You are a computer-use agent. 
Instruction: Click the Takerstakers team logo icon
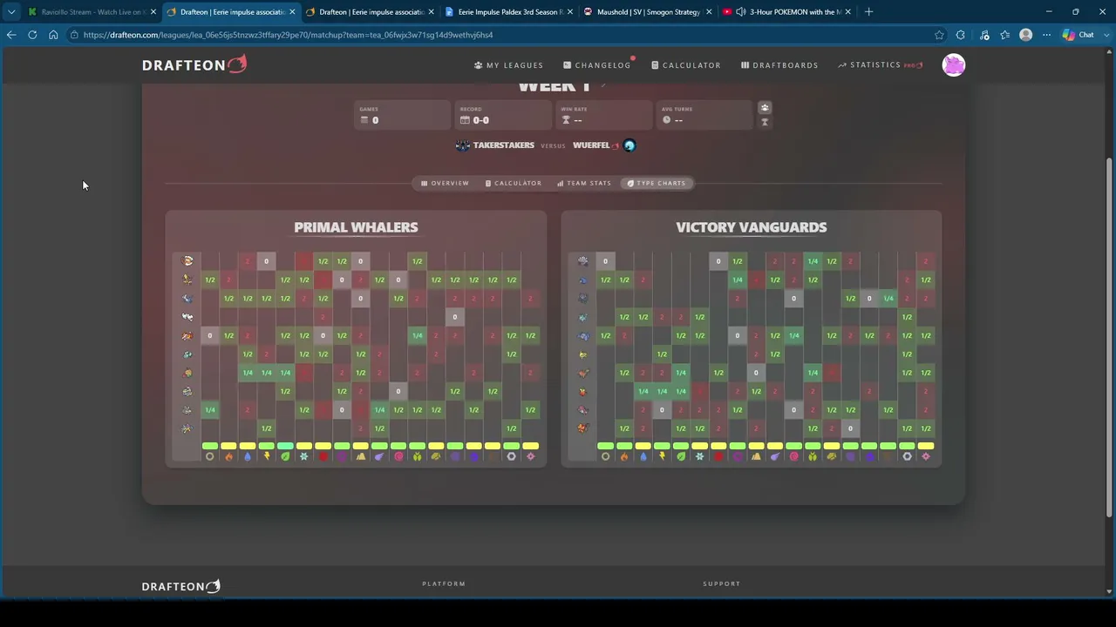pyautogui.click(x=463, y=145)
